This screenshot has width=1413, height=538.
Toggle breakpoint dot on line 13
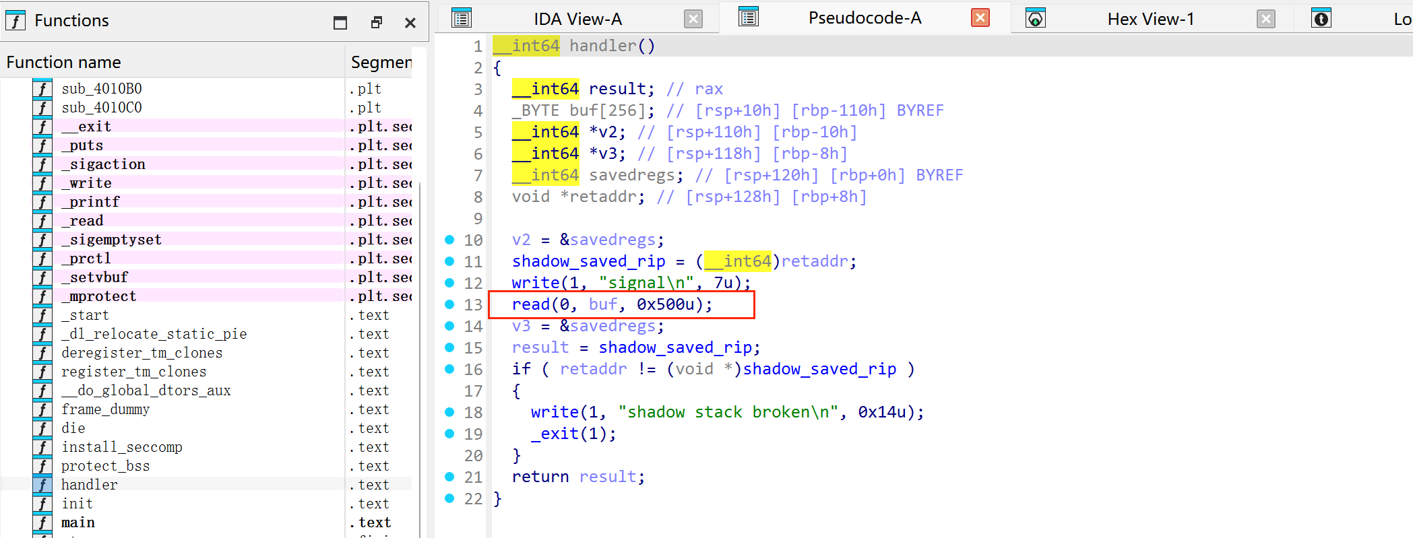449,304
